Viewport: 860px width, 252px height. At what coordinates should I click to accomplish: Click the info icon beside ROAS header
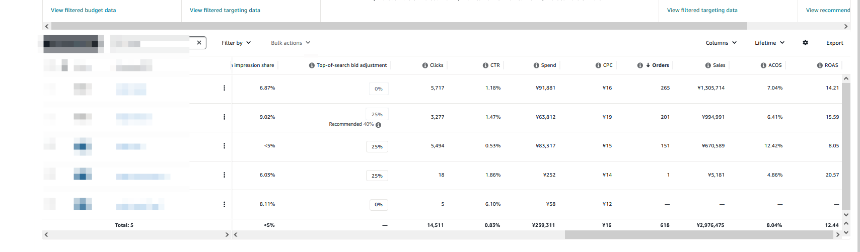[x=820, y=65]
